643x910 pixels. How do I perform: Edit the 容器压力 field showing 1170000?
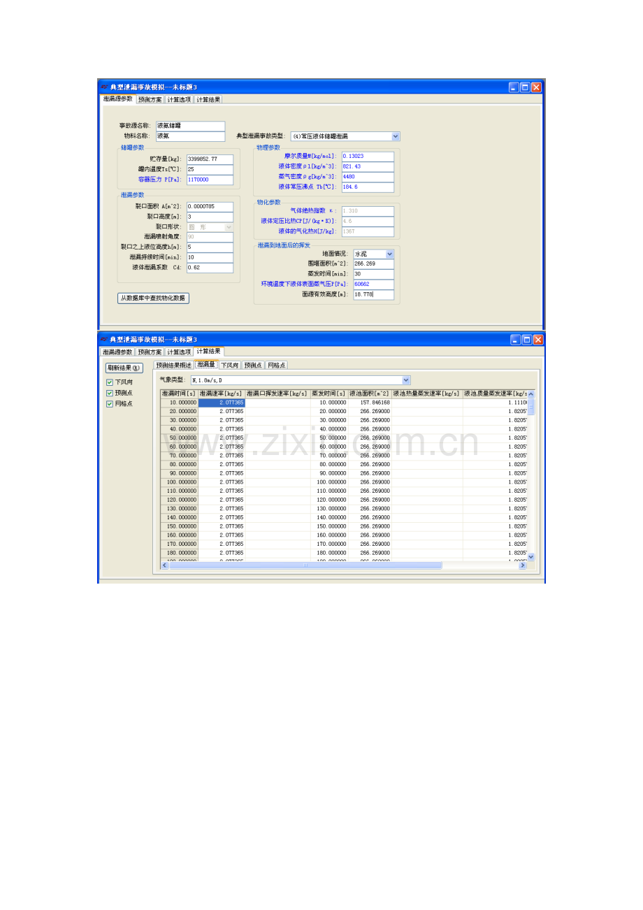point(210,180)
